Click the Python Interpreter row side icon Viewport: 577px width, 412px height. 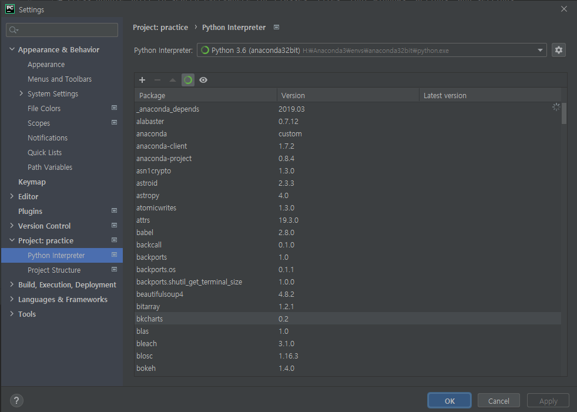114,255
